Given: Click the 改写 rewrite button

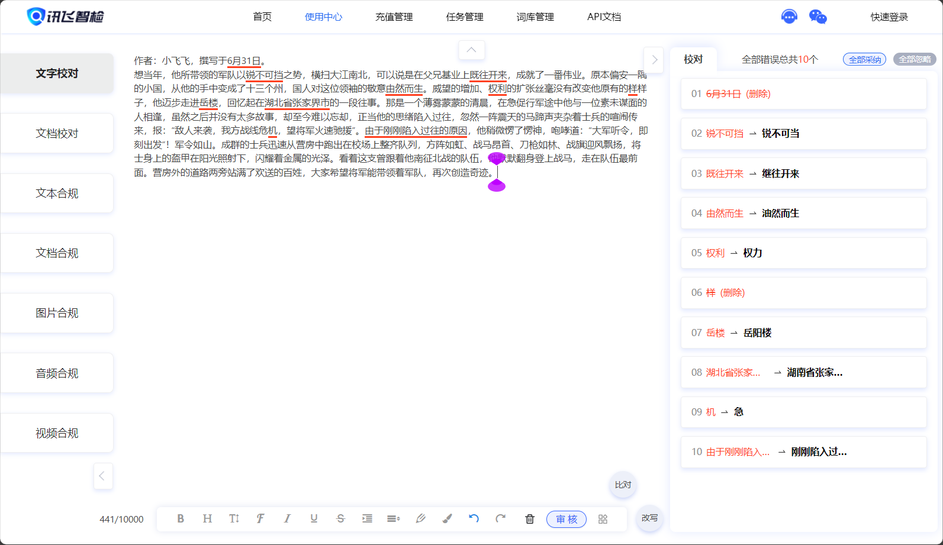Looking at the screenshot, I should click(649, 518).
